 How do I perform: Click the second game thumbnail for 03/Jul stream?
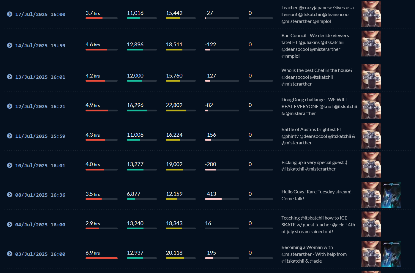[391, 254]
